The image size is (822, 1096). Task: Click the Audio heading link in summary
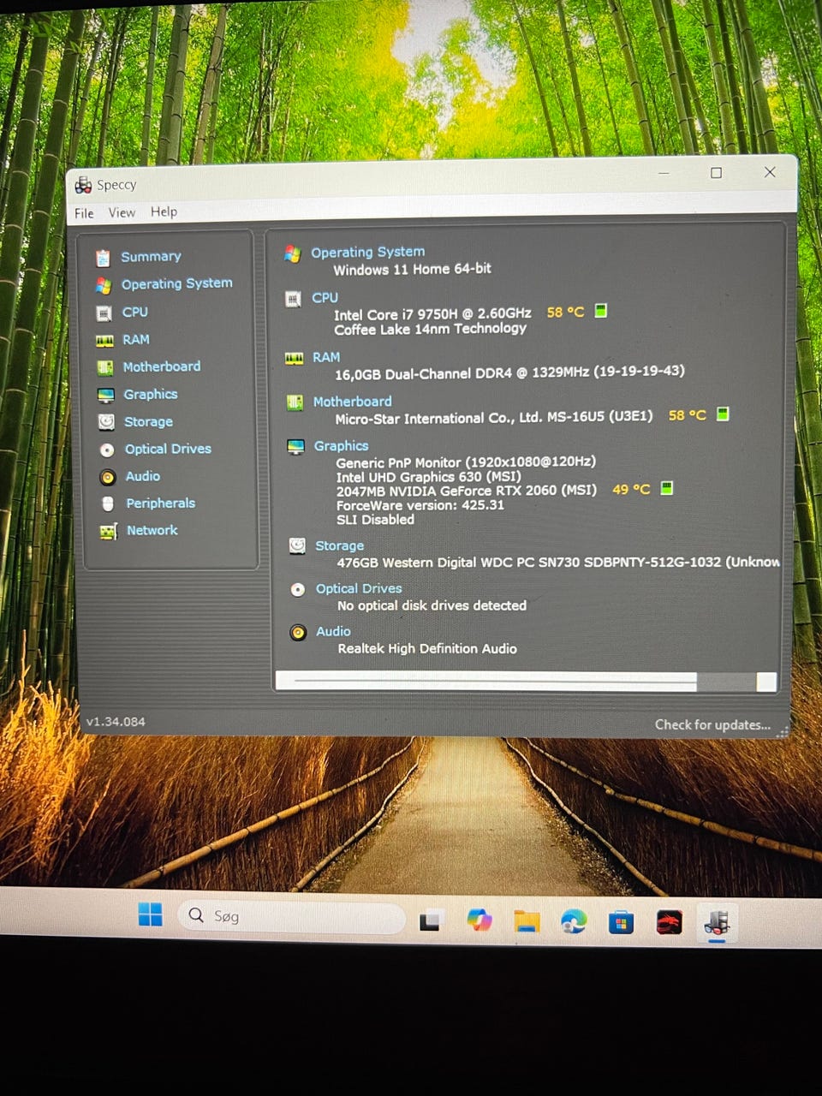click(x=333, y=631)
